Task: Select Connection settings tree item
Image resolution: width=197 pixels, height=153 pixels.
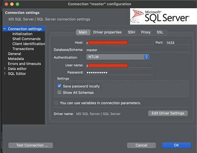Action: point(25,29)
